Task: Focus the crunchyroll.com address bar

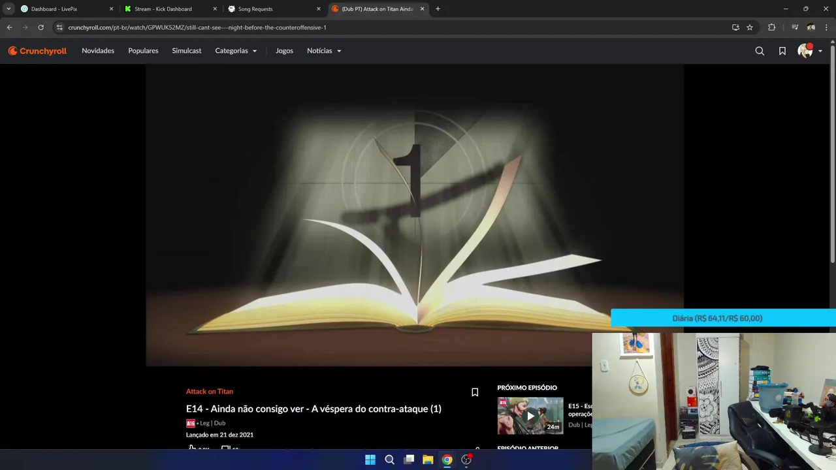Action: tap(392, 27)
